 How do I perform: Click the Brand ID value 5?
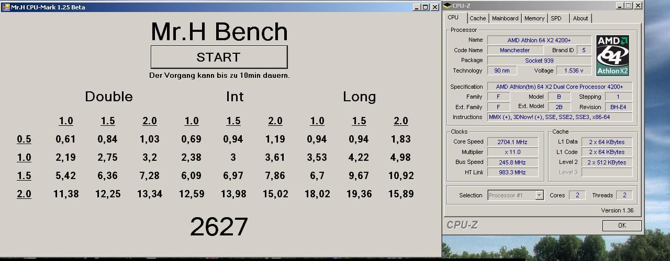(x=584, y=50)
